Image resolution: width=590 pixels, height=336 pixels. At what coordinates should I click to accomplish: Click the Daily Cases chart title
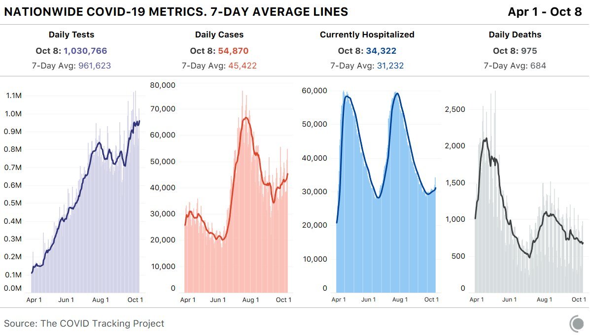click(219, 34)
